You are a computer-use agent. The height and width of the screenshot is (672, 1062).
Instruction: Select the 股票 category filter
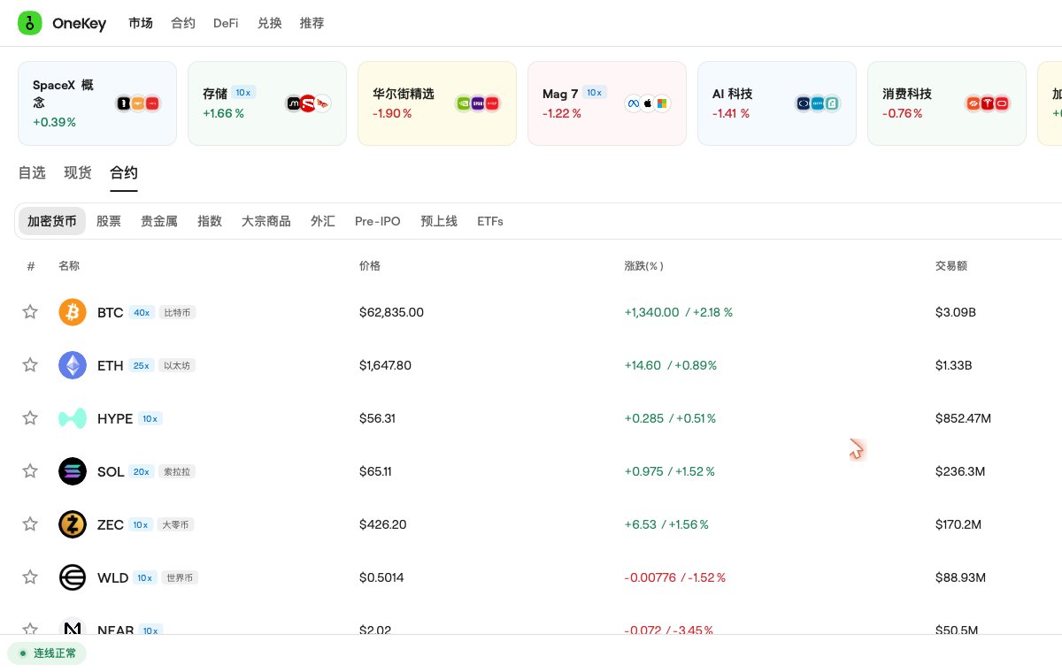tap(109, 221)
